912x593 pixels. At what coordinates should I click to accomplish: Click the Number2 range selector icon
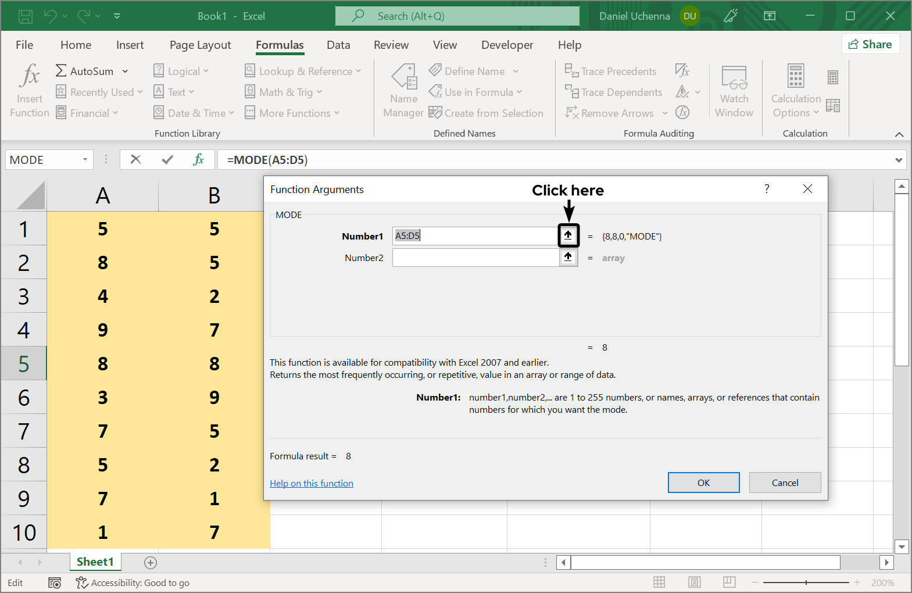point(568,258)
